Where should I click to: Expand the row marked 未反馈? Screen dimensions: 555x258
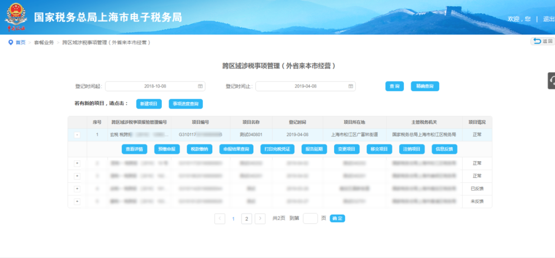coord(77,202)
